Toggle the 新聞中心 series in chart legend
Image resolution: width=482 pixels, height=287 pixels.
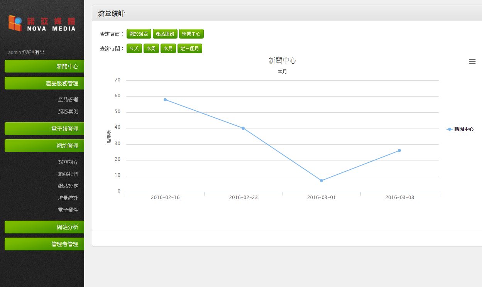pyautogui.click(x=460, y=129)
